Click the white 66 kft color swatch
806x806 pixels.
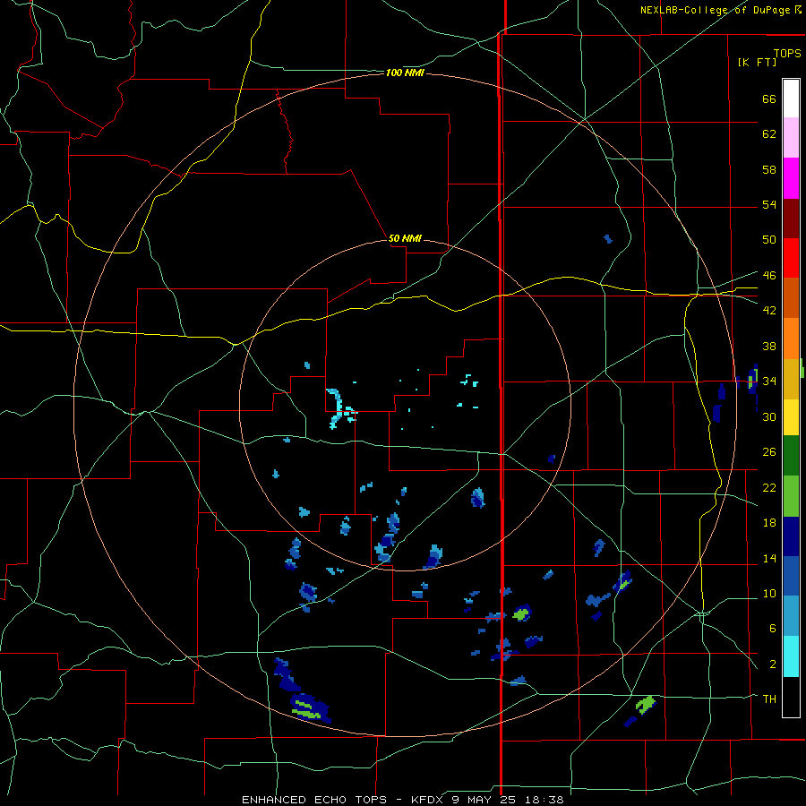pyautogui.click(x=791, y=99)
